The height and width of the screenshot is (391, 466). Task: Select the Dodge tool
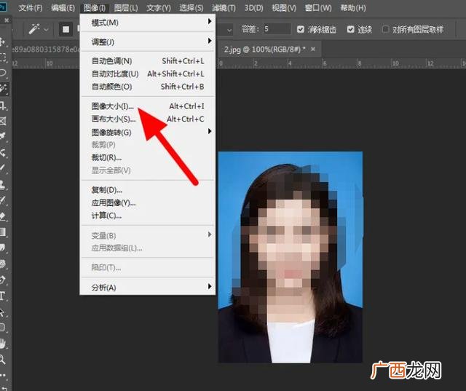tap(2, 264)
